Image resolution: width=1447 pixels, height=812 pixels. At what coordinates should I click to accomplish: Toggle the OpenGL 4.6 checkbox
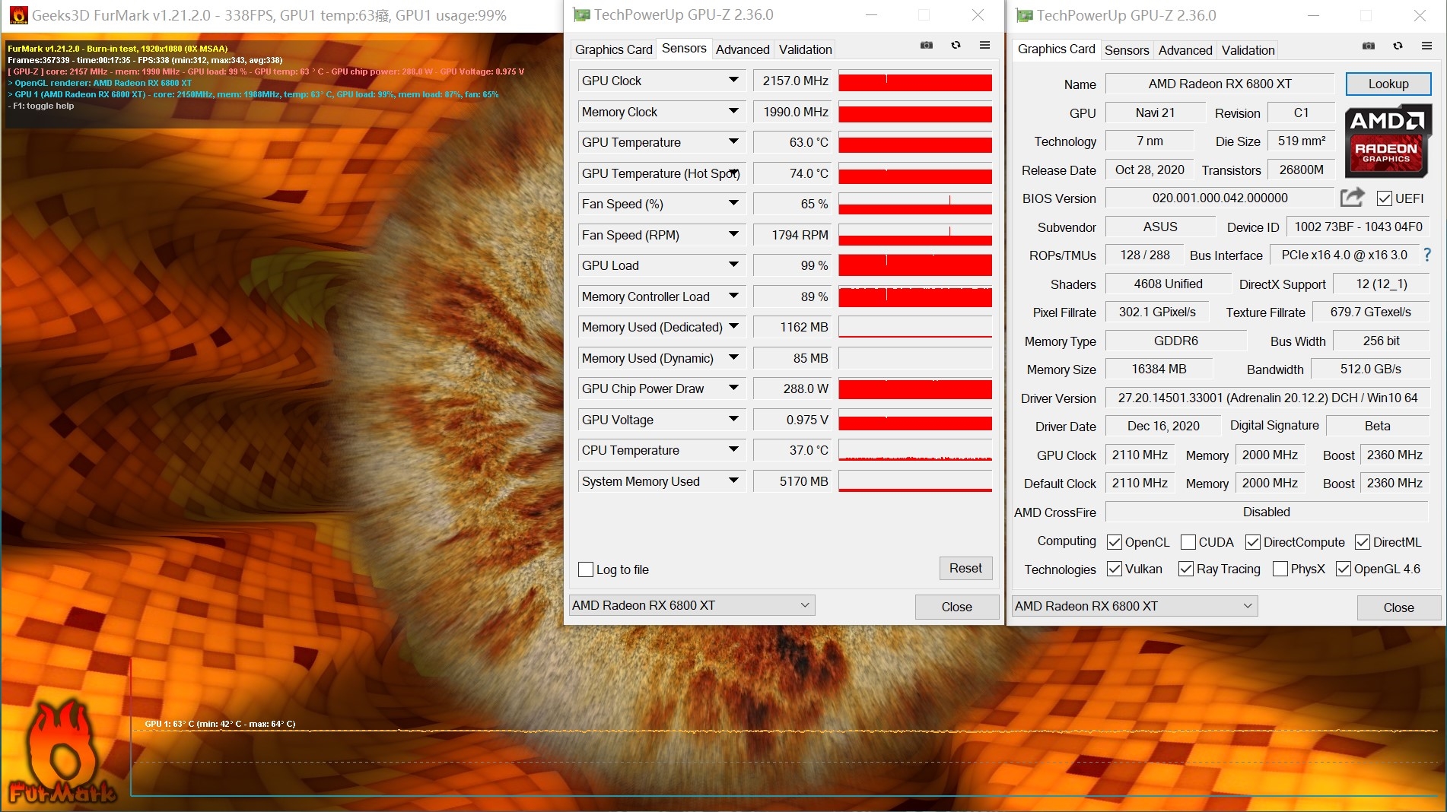1344,569
